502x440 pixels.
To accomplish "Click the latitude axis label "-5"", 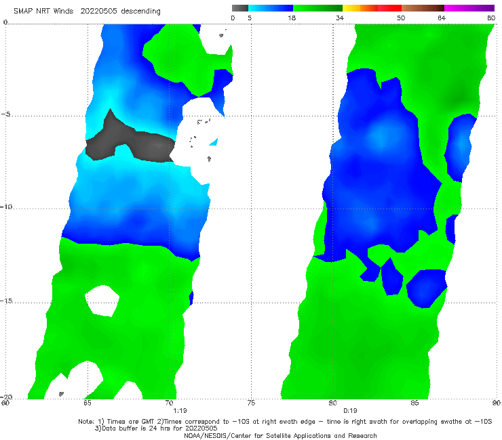I will [x=6, y=114].
